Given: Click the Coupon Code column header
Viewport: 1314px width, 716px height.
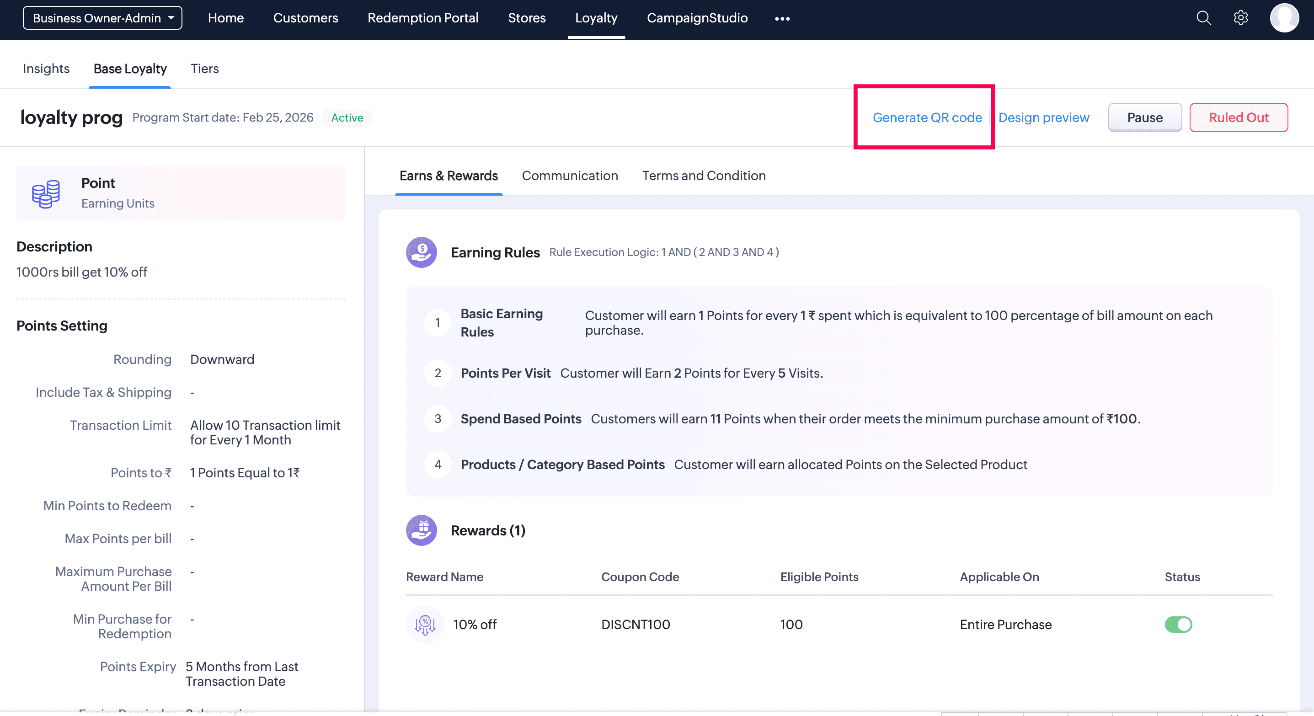Looking at the screenshot, I should (640, 577).
